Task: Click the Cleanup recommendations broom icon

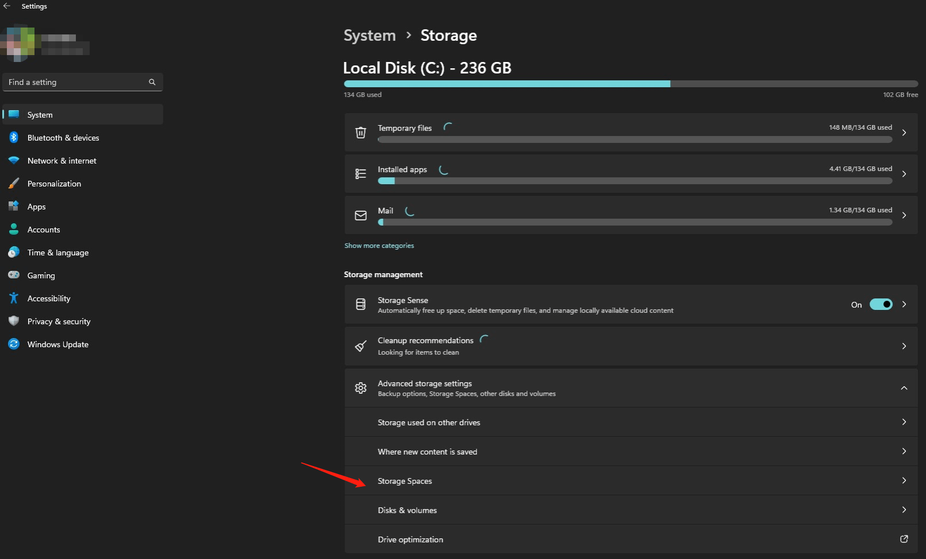Action: coord(360,346)
